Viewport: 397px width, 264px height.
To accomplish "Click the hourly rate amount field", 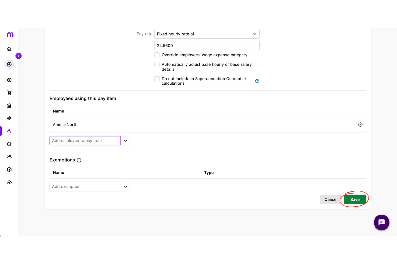I will click(x=207, y=46).
